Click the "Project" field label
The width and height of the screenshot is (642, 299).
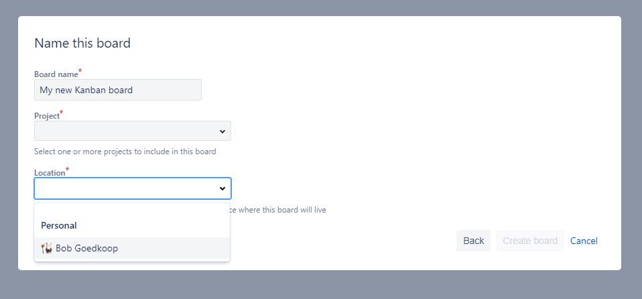click(47, 116)
